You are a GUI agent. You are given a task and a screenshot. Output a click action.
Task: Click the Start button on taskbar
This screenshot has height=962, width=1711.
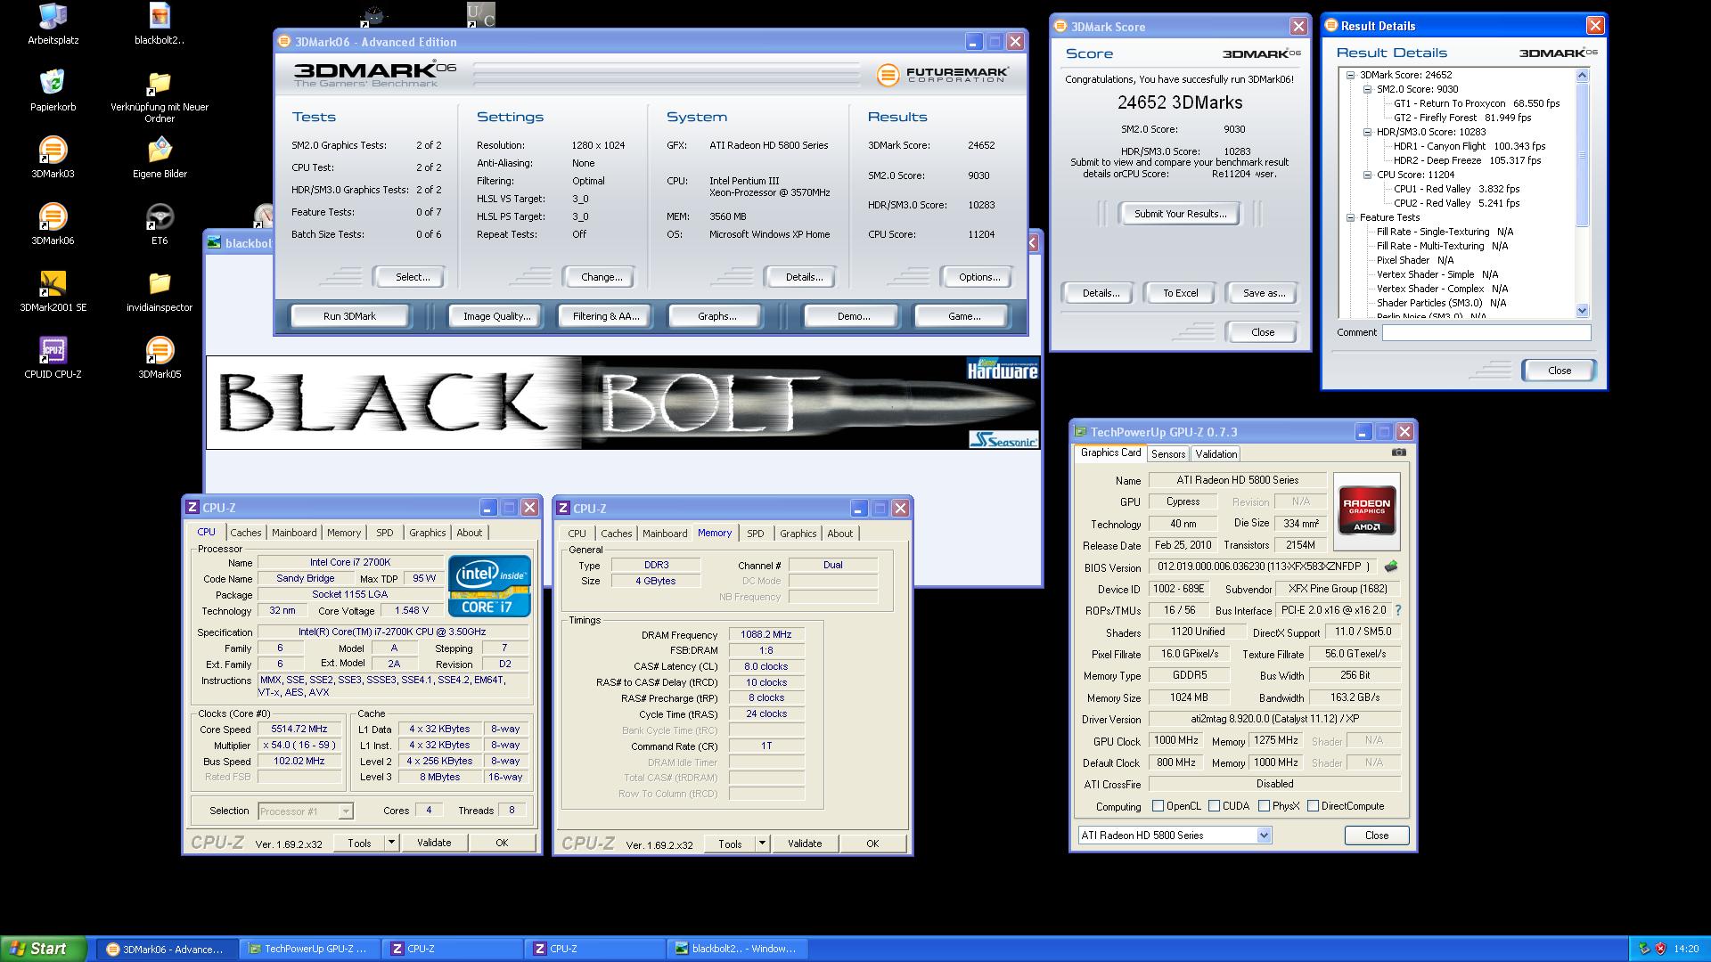(x=44, y=950)
